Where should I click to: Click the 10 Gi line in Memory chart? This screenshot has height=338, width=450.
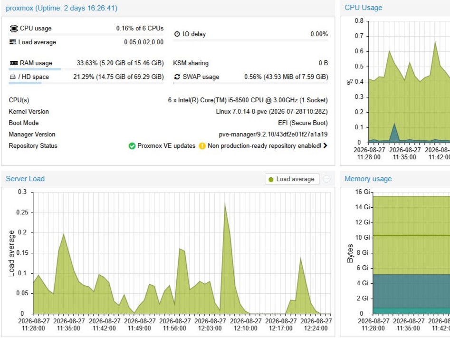click(x=411, y=235)
